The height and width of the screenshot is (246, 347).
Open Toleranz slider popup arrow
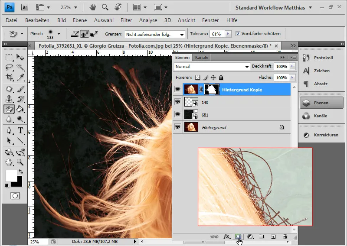(228, 34)
